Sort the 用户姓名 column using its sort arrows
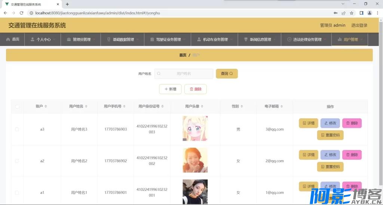Screen dimensions: 383x205 pyautogui.click(x=86, y=107)
